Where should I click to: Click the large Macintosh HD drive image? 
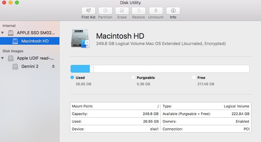(x=81, y=38)
